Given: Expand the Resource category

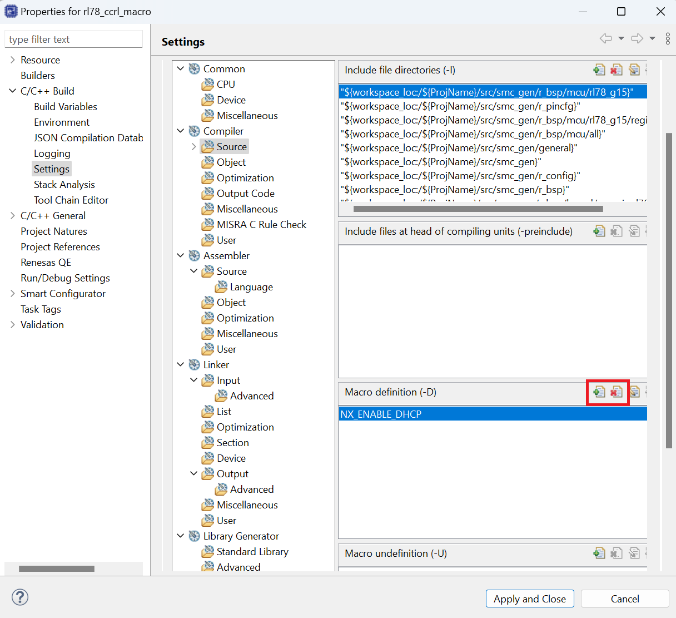Looking at the screenshot, I should [12, 60].
